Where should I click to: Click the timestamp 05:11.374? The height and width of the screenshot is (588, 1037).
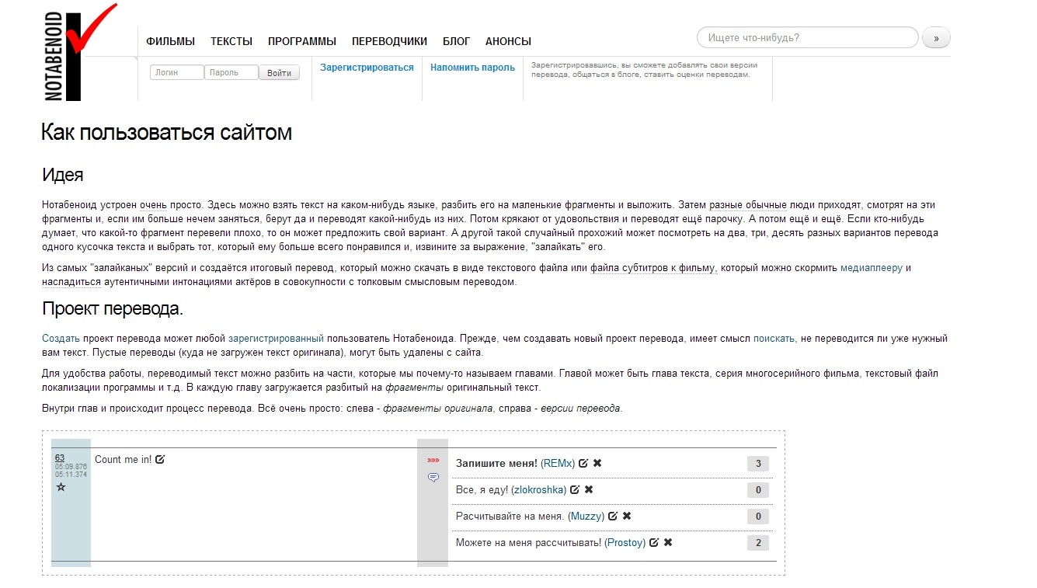(x=71, y=475)
